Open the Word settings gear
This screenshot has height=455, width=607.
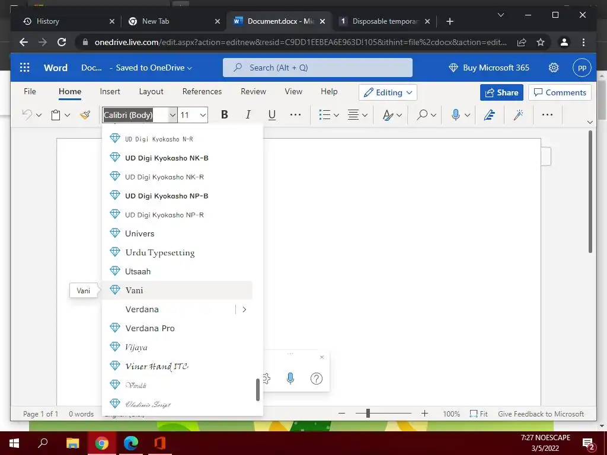coord(554,68)
